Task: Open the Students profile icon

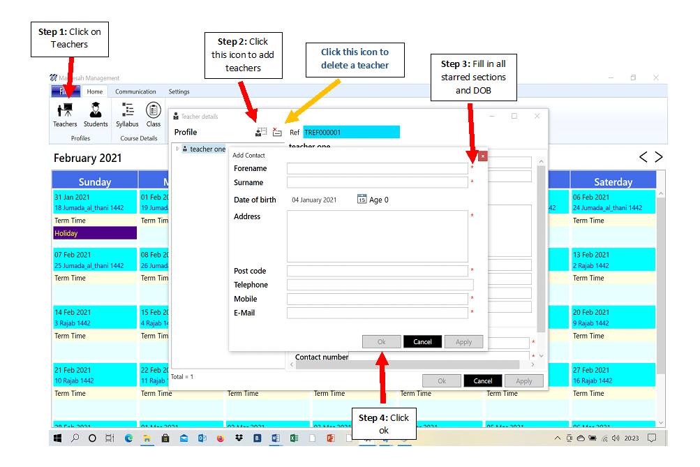Action: tap(96, 113)
